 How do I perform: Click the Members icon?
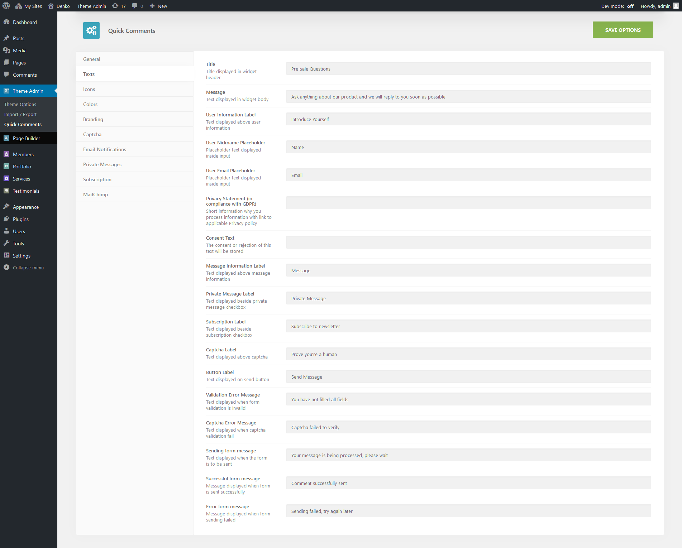point(6,154)
